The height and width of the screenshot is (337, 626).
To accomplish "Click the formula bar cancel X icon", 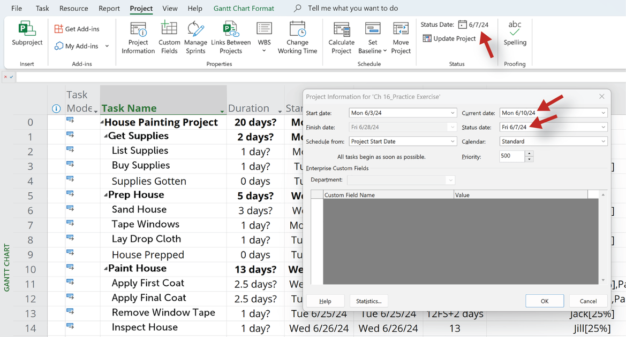I will click(5, 77).
